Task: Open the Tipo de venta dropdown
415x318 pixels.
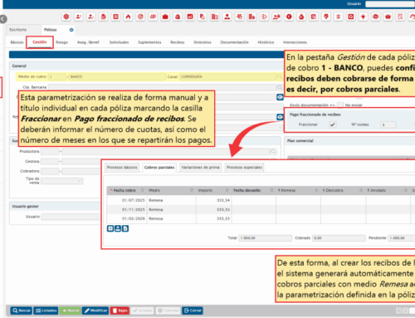Action: pyautogui.click(x=62, y=181)
